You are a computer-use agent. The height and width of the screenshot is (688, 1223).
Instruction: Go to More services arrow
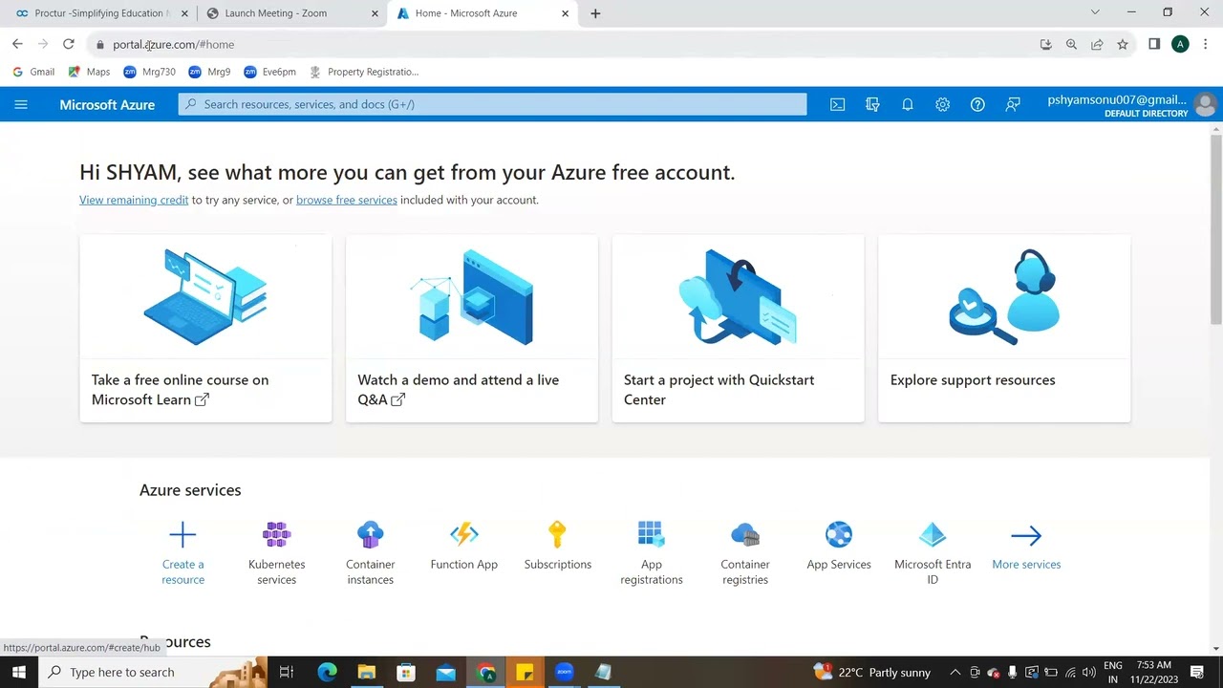[x=1026, y=535]
